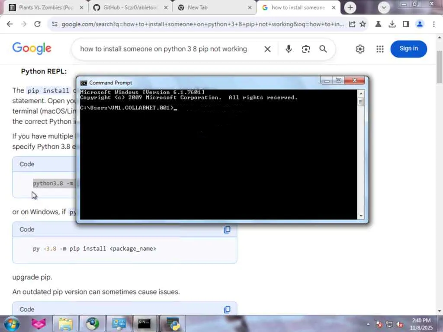Screen dimensions: 443x332
Task: Open the downloads icon in the toolbar
Action: click(x=392, y=24)
